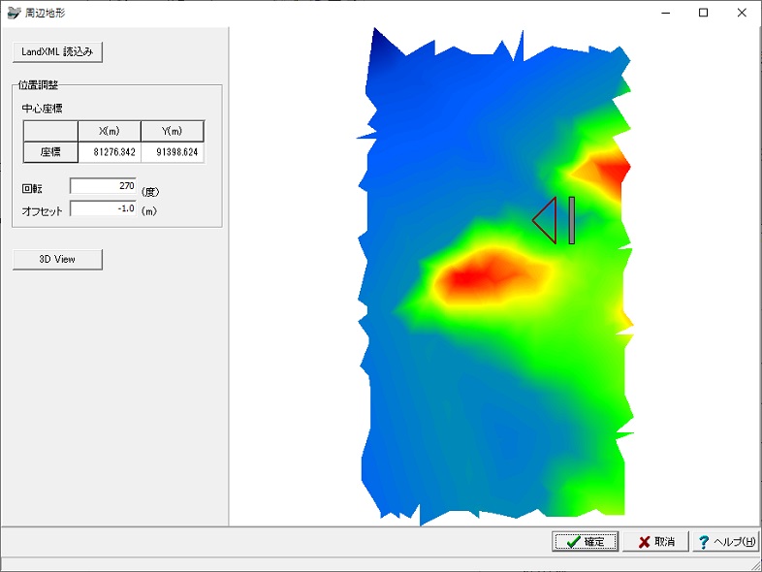Viewport: 762px width, 572px height.
Task: Click the 周辺地形 window title text
Action: coord(46,14)
